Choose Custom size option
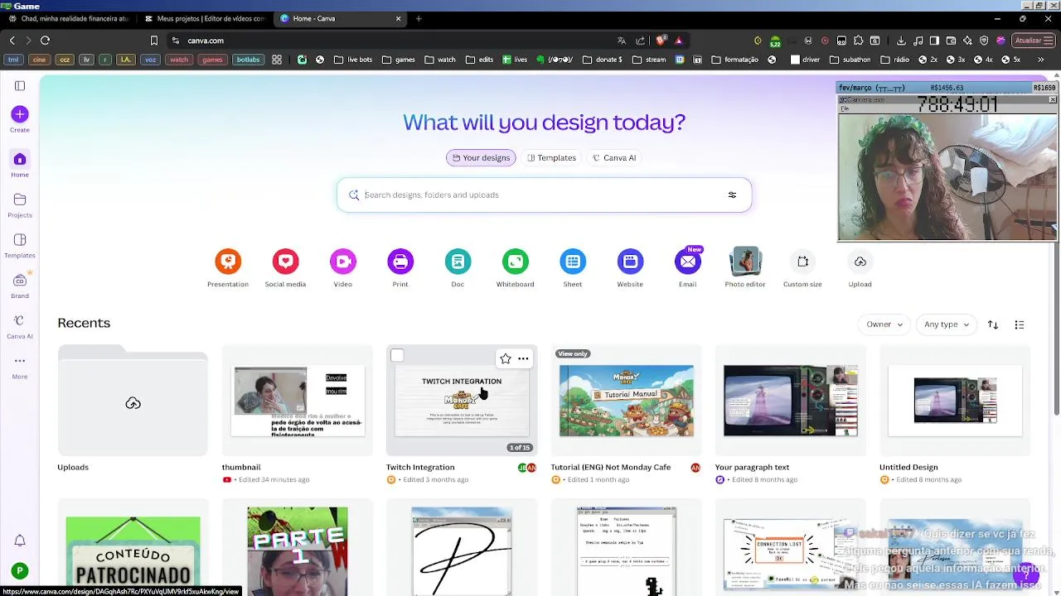This screenshot has height=596, width=1061. coord(802,269)
